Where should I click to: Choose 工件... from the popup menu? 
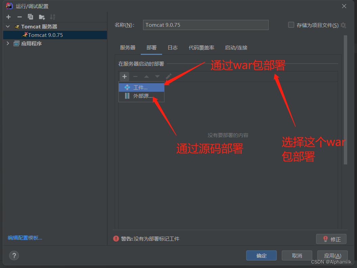[x=141, y=87]
